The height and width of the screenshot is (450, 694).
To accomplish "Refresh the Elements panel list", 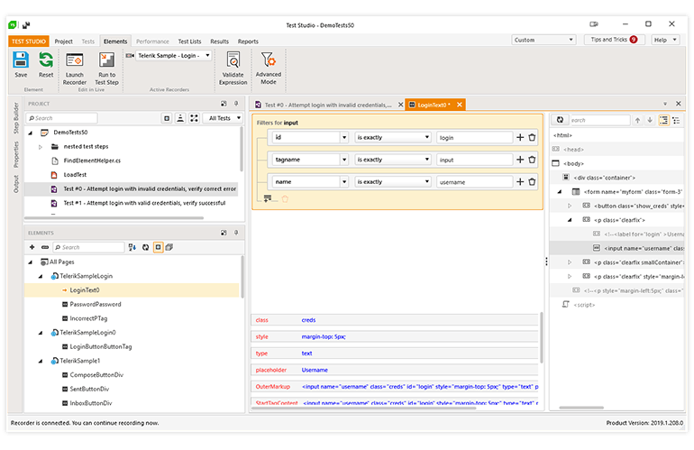I will coord(145,247).
